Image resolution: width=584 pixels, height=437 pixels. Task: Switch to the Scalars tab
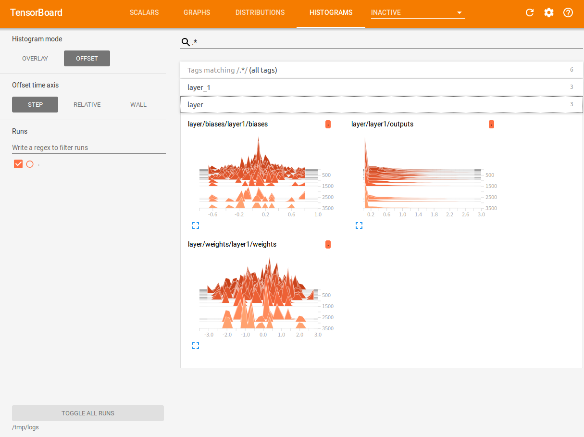pos(144,12)
